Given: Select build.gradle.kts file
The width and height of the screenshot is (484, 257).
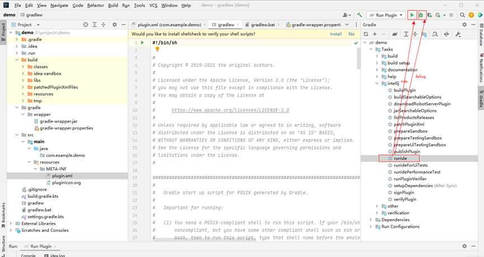Looking at the screenshot, I should point(43,196).
